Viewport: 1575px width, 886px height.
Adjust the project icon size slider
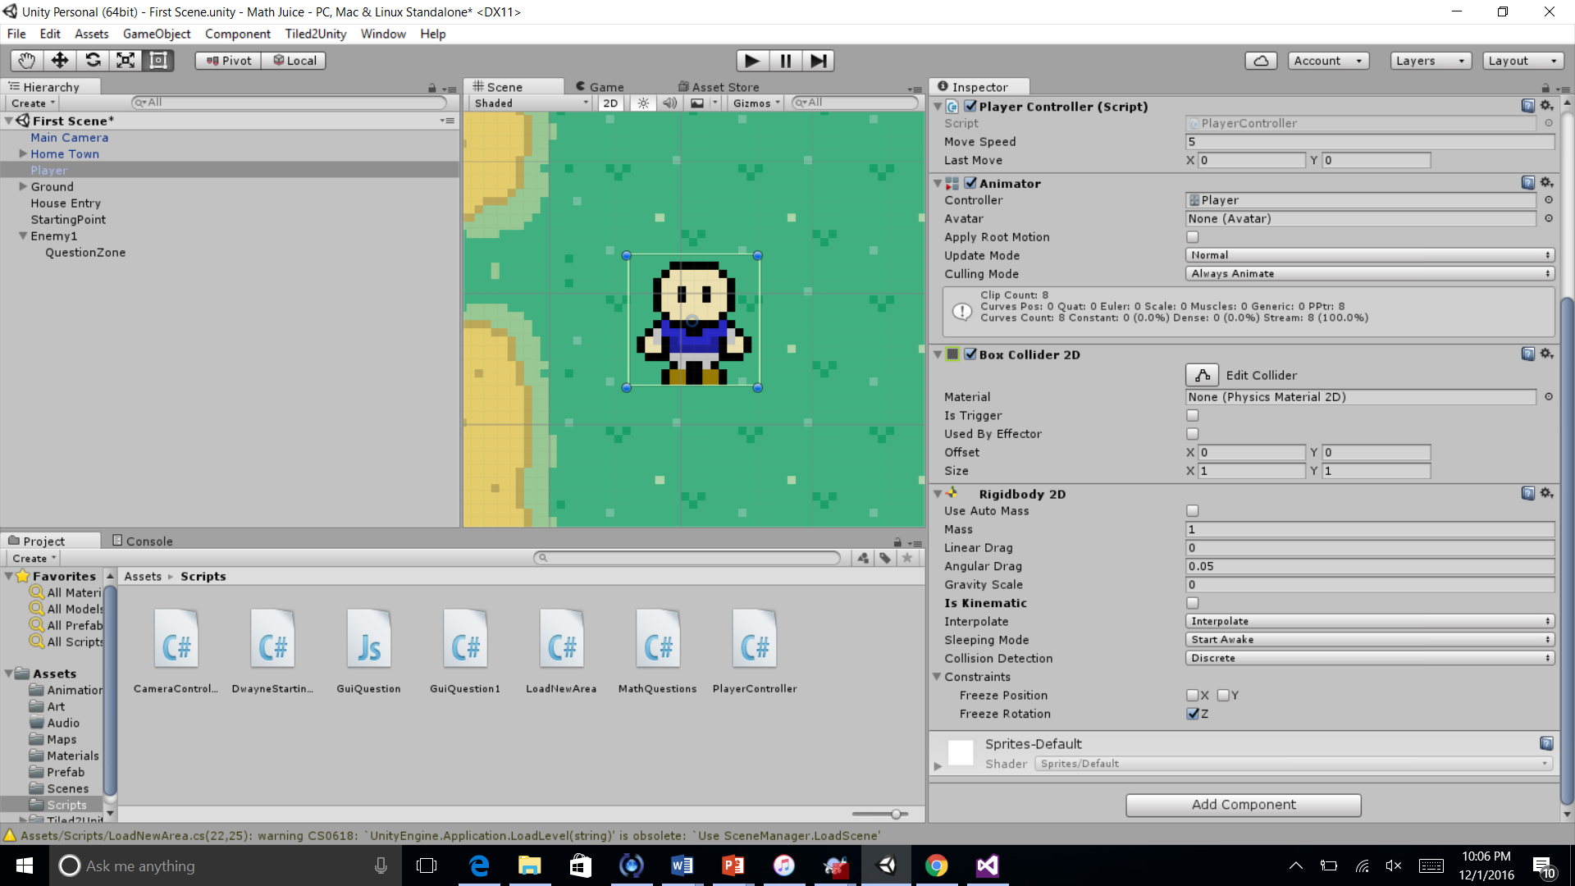pyautogui.click(x=896, y=814)
